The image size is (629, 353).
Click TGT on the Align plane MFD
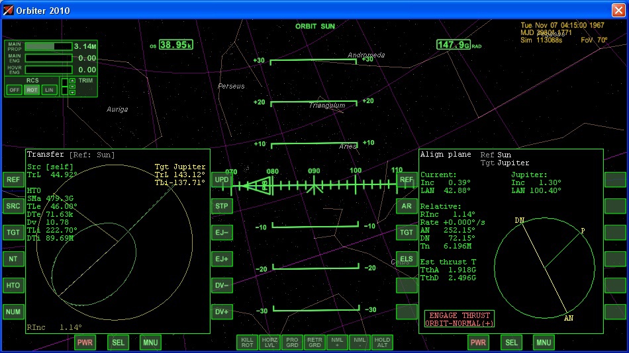(407, 233)
